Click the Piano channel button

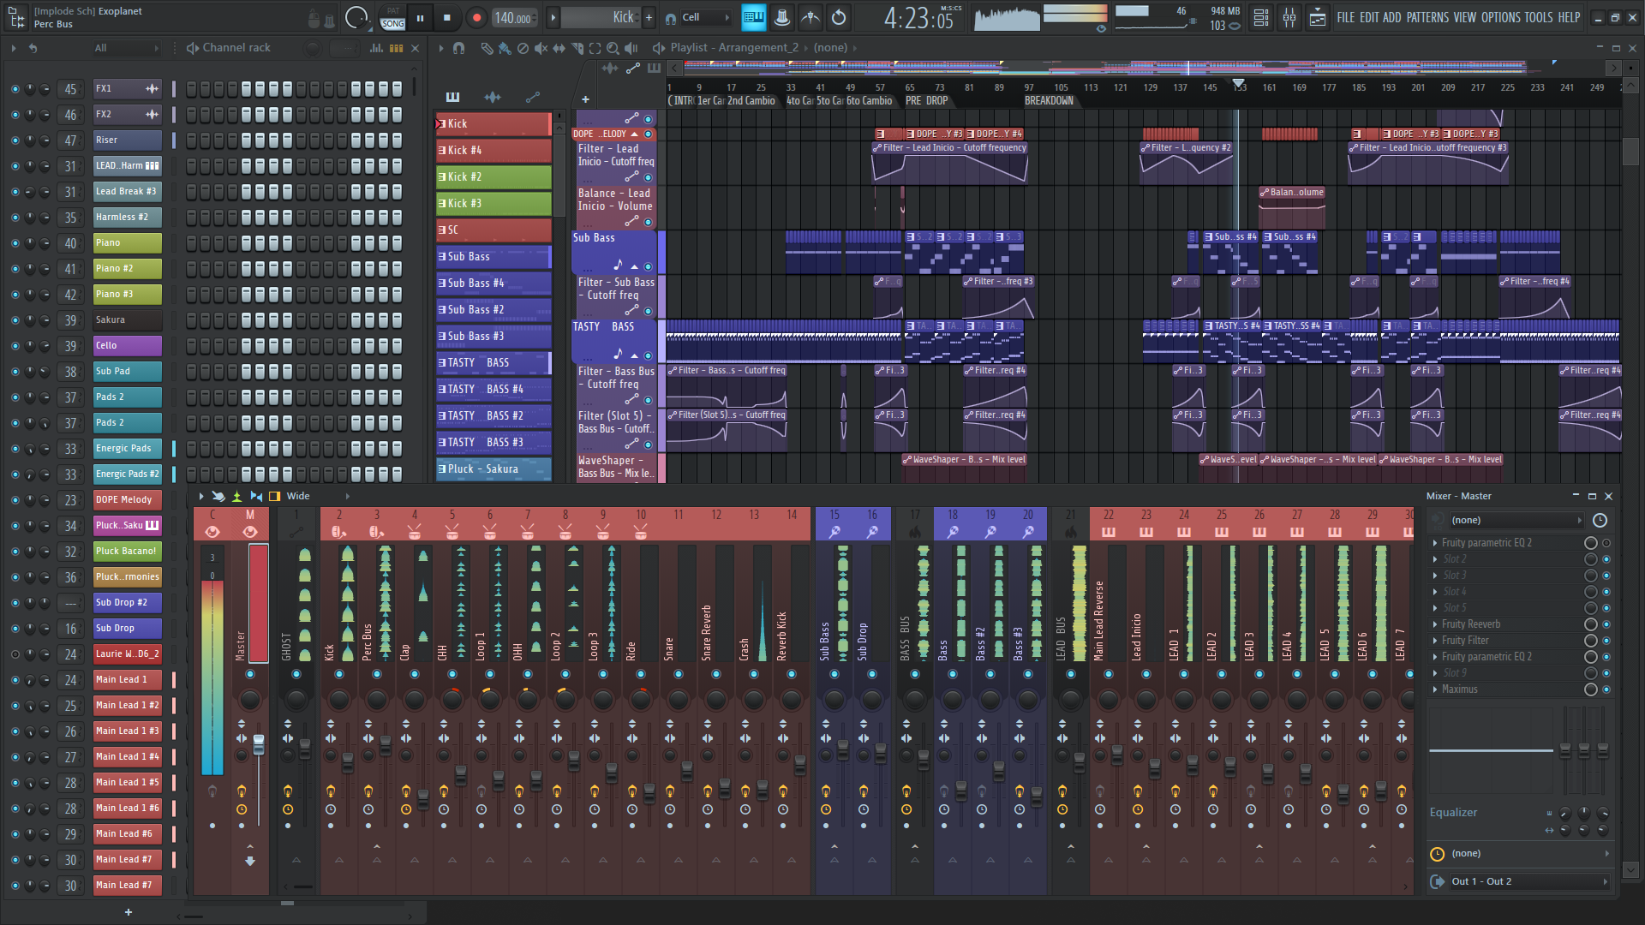[127, 243]
